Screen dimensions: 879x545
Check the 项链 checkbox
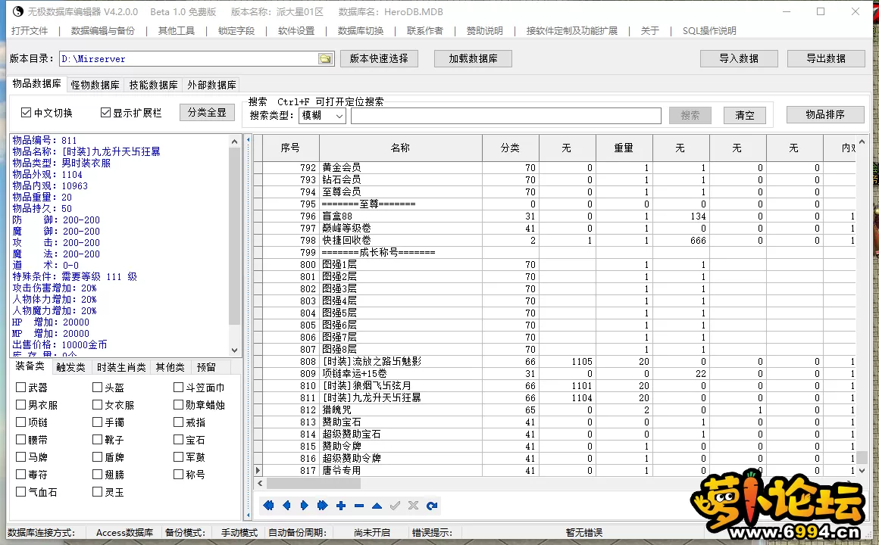[x=20, y=422]
